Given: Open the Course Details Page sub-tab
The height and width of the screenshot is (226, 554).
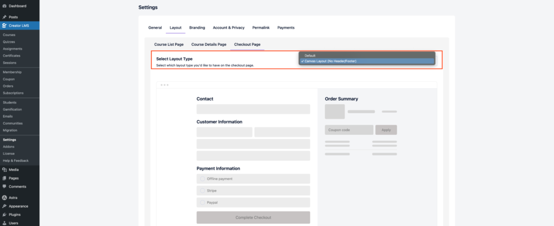Looking at the screenshot, I should coord(209,44).
